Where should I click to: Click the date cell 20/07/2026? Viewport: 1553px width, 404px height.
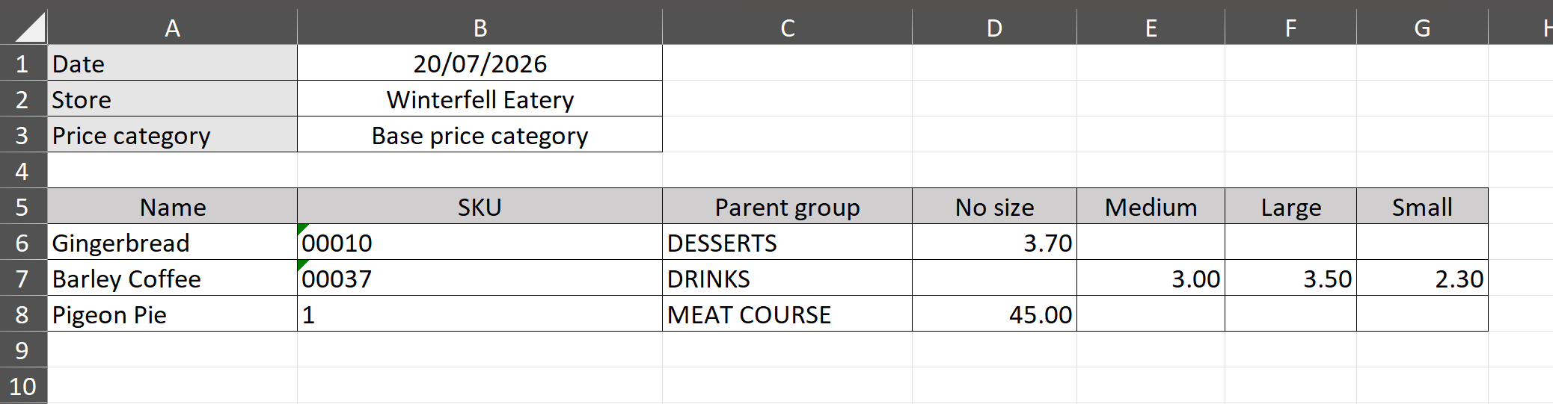click(480, 63)
